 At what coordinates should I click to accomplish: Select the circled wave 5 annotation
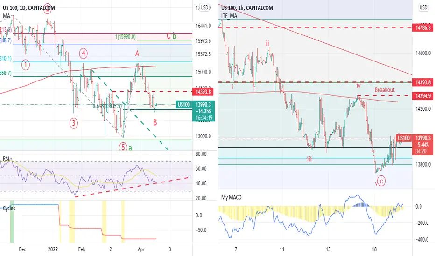click(123, 147)
